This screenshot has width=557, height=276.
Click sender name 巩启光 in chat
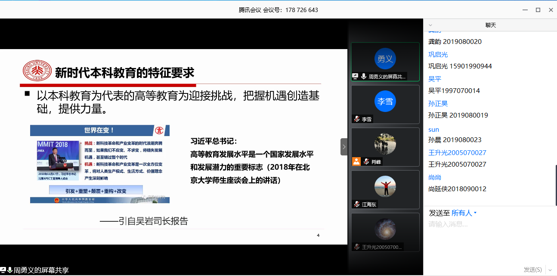pos(438,55)
